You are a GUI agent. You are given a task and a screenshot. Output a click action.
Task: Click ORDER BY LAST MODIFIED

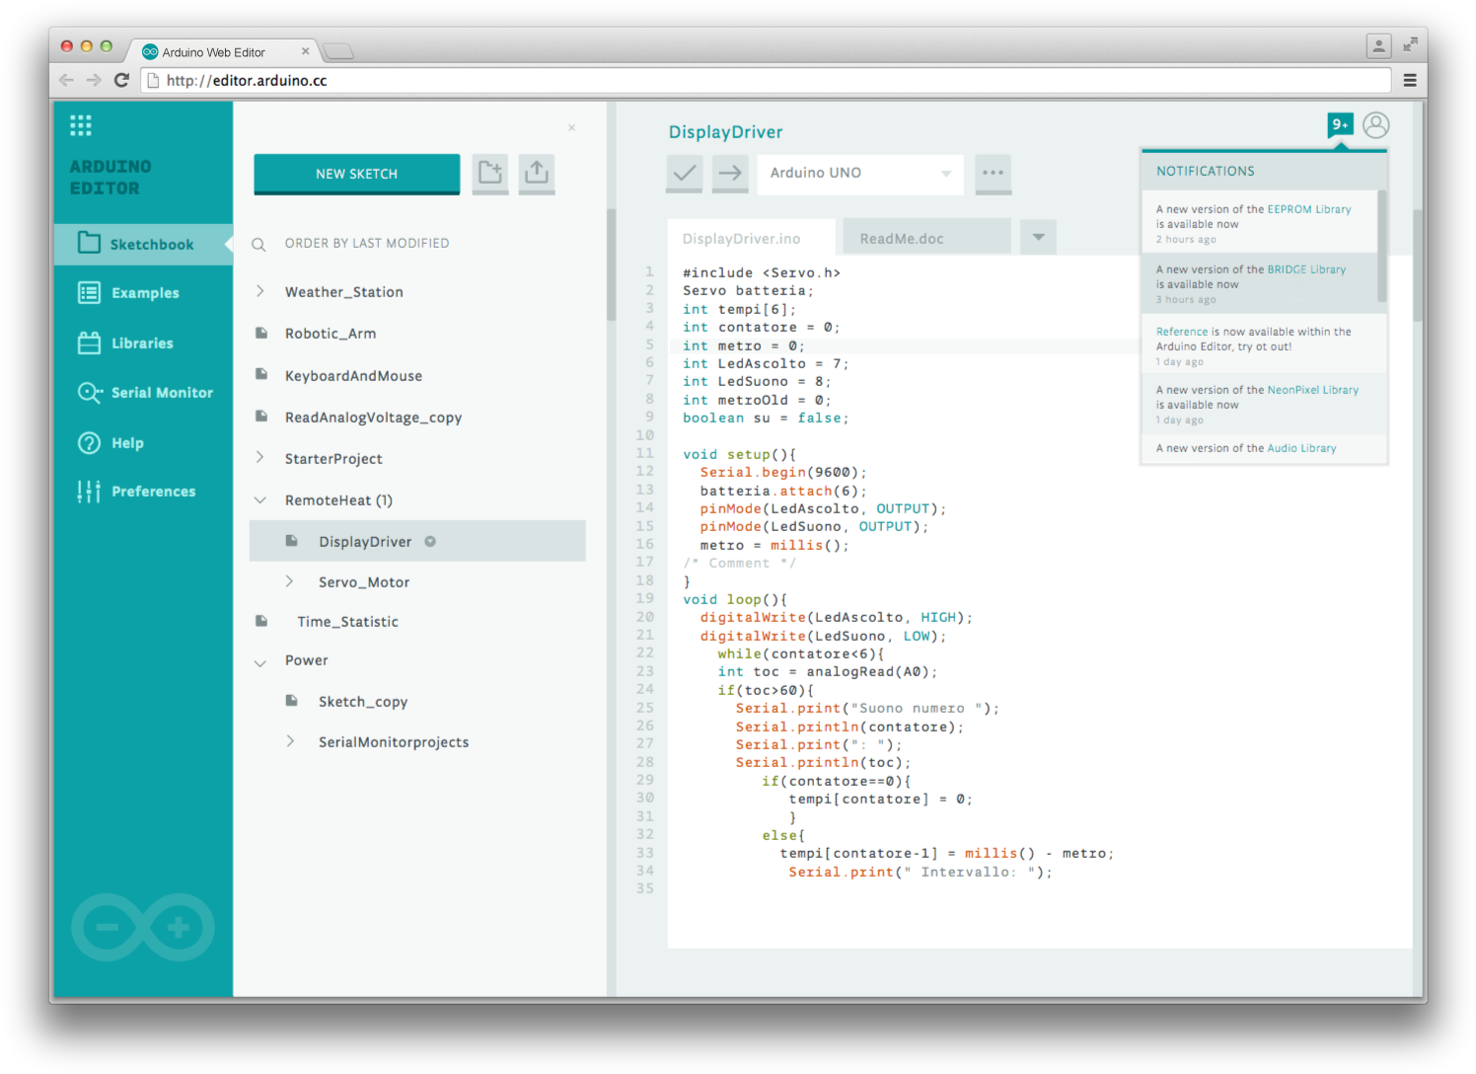click(367, 243)
